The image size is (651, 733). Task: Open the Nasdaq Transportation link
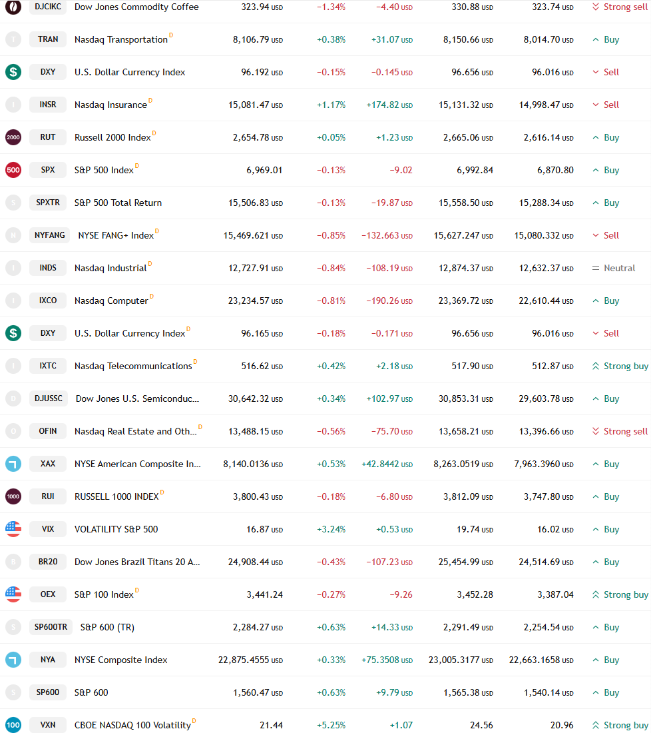pos(121,40)
